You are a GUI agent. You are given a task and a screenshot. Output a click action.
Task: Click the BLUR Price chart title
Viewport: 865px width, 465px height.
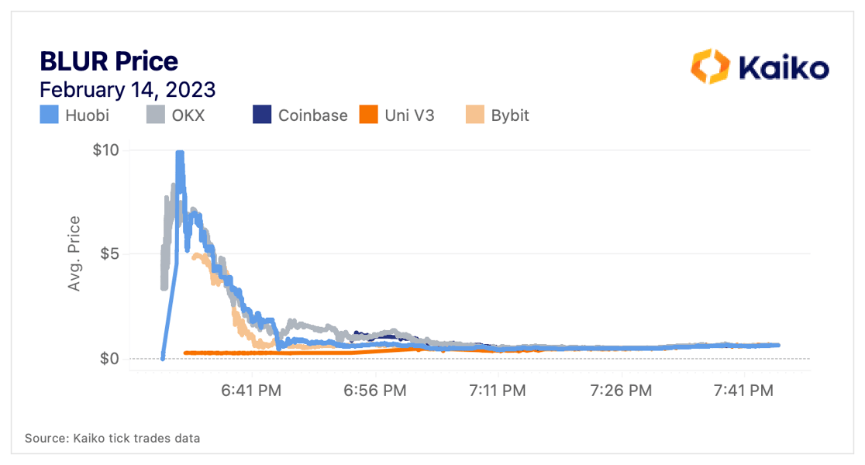(109, 61)
